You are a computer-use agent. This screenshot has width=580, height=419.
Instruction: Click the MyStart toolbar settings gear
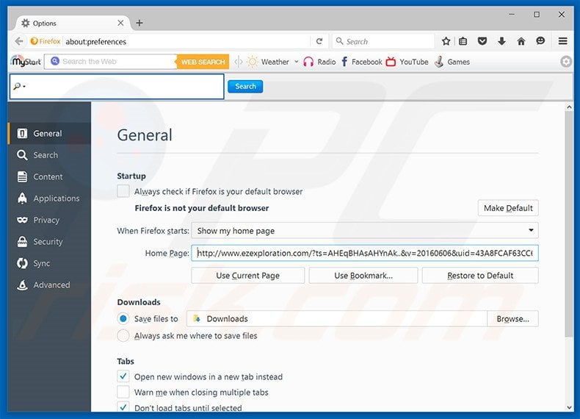coord(565,62)
